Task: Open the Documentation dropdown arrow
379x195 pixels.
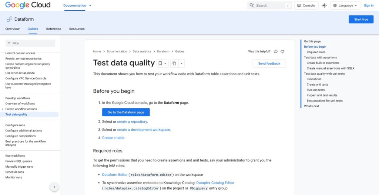Action: (x=90, y=5)
